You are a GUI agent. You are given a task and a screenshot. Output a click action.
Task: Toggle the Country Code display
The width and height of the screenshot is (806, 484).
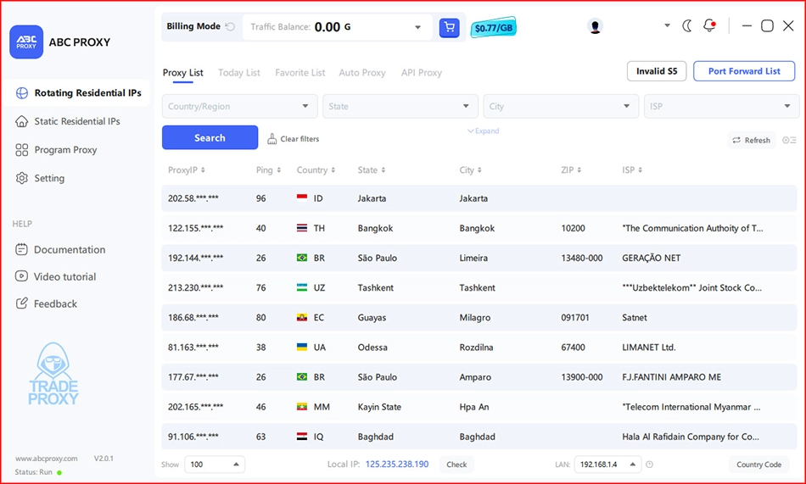click(758, 465)
